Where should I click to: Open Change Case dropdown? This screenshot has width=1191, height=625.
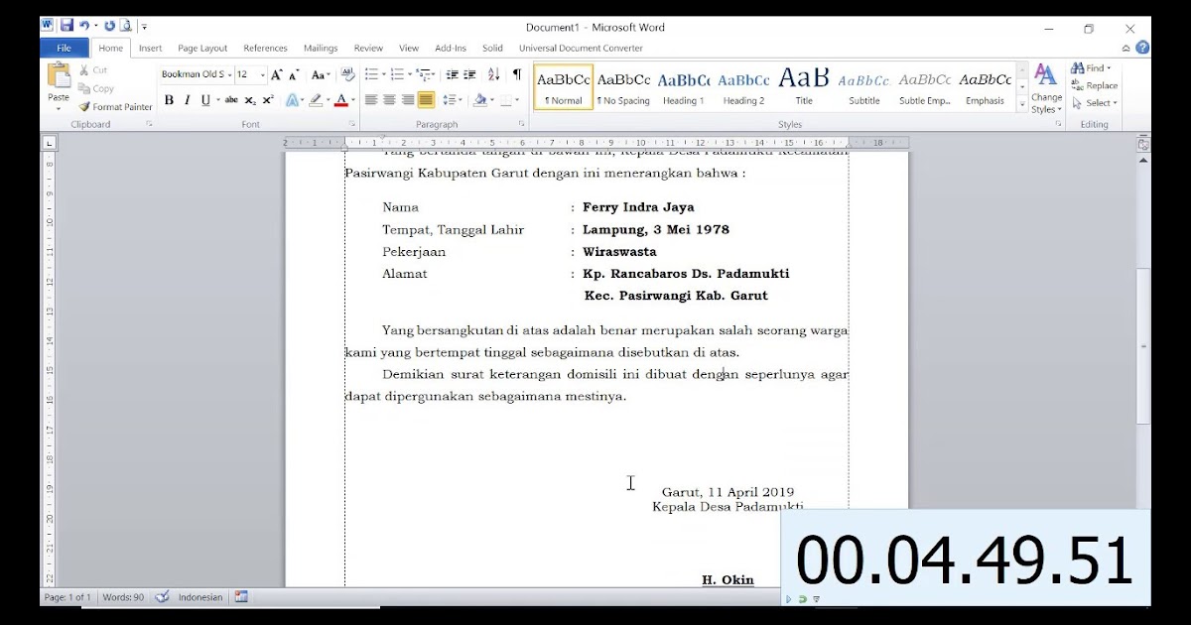point(321,74)
